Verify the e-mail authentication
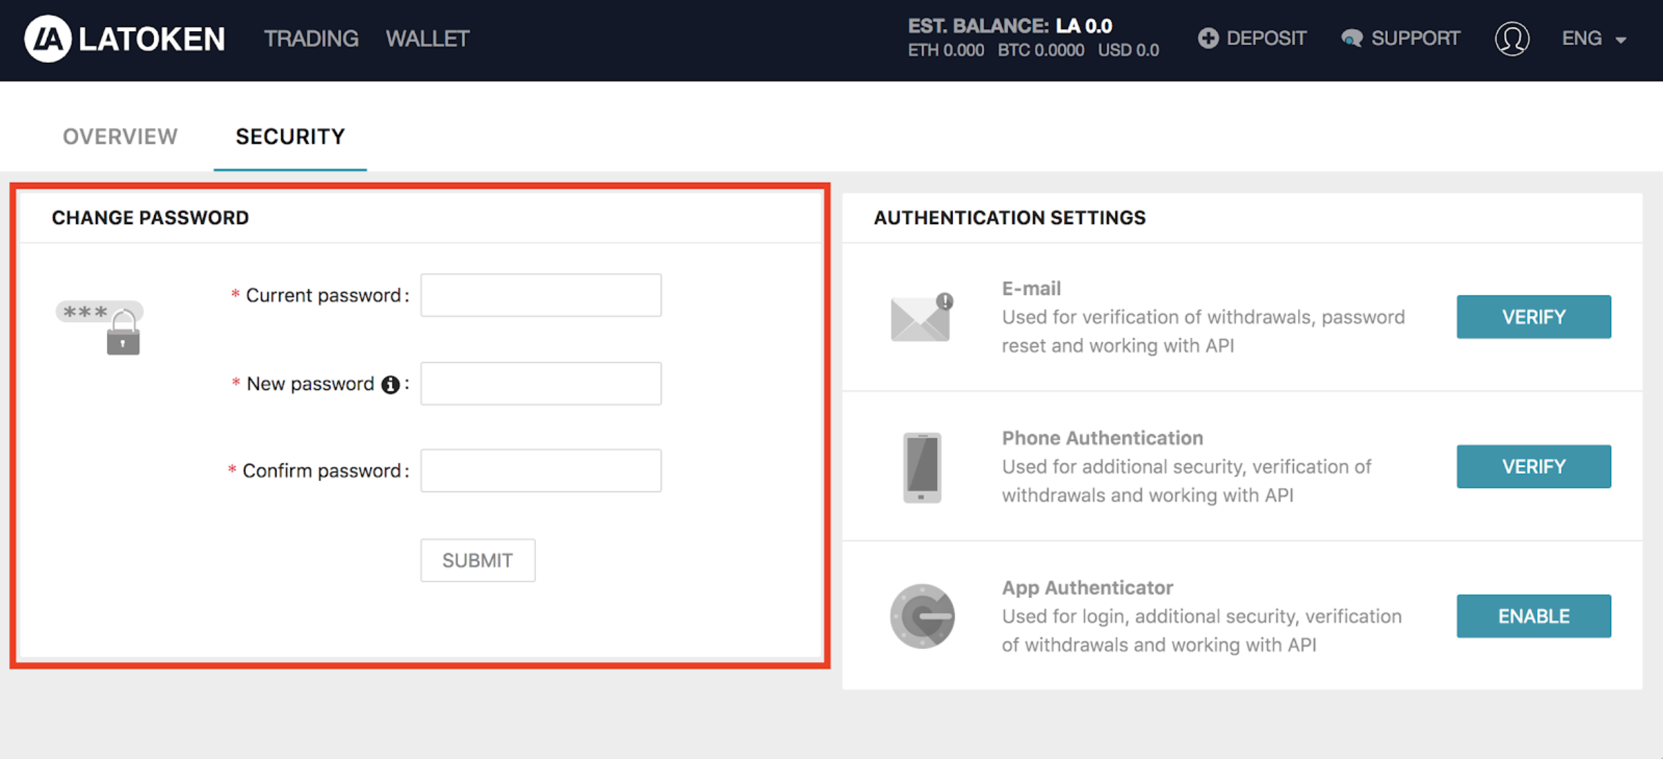Viewport: 1663px width, 759px height. 1533,317
